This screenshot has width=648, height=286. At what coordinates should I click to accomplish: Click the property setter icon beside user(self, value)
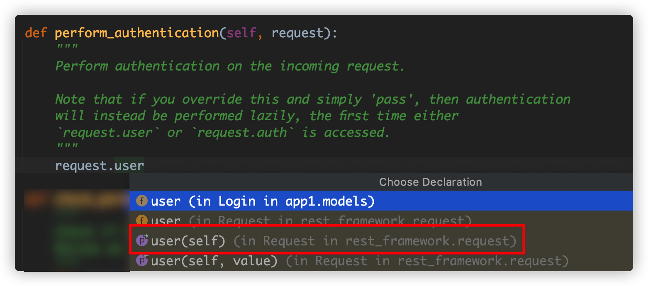pos(142,261)
